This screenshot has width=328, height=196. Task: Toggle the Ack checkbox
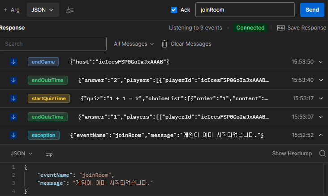coord(173,10)
